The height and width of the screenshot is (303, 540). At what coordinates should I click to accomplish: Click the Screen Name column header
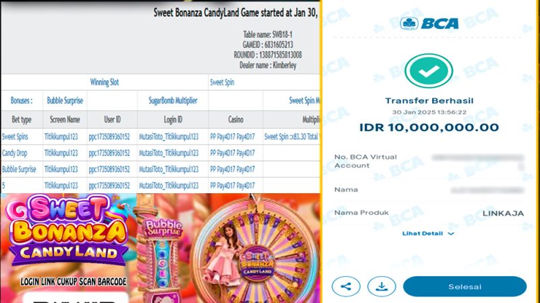click(x=65, y=120)
